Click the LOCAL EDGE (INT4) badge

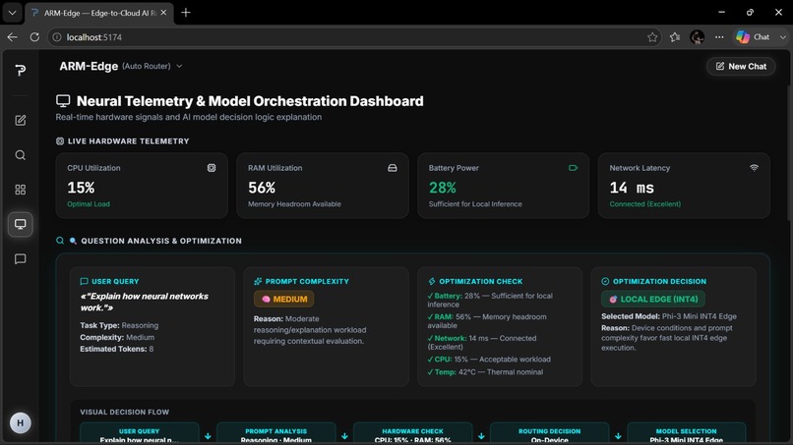[x=653, y=299]
